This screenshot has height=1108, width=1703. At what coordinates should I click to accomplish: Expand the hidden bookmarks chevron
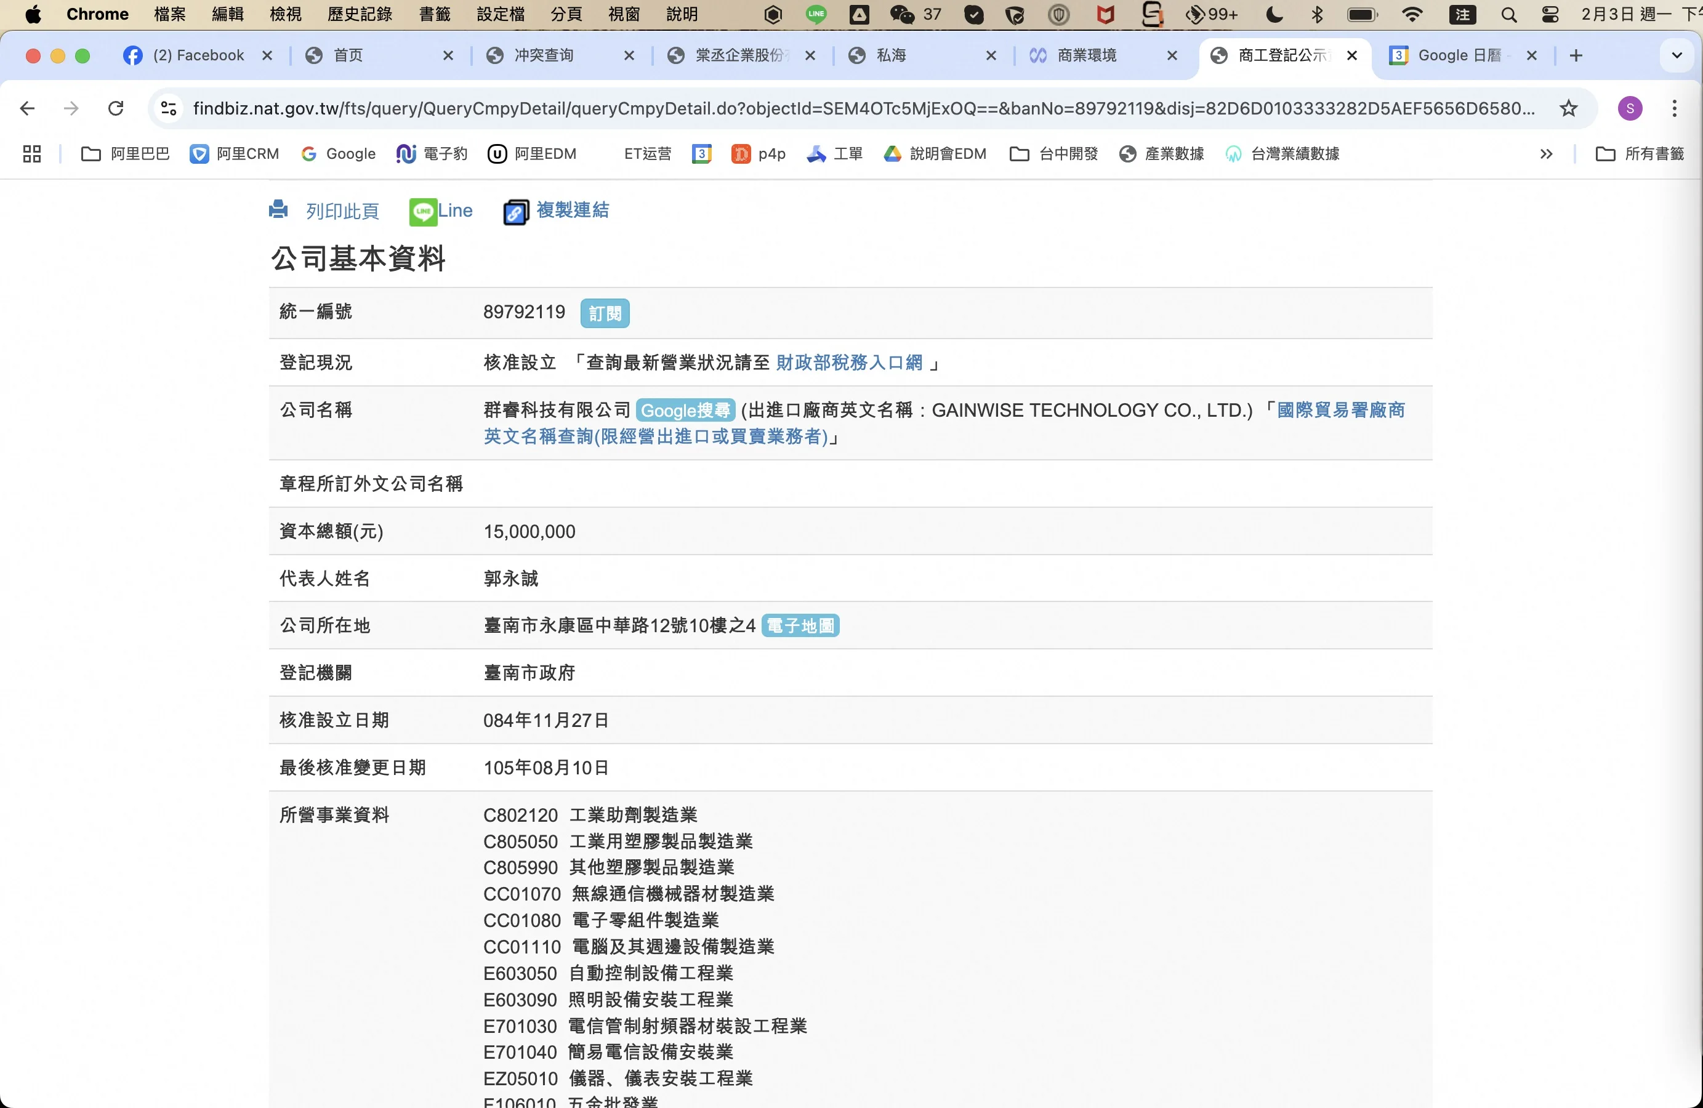pos(1546,154)
